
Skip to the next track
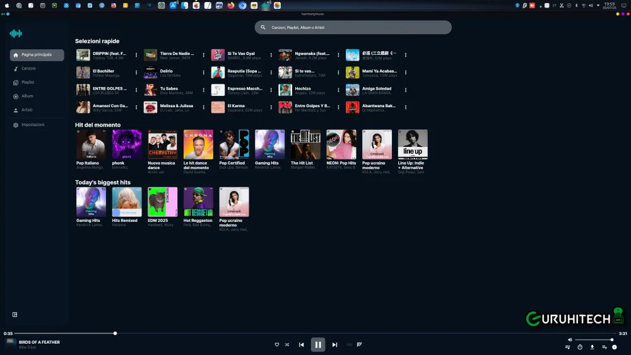334,344
